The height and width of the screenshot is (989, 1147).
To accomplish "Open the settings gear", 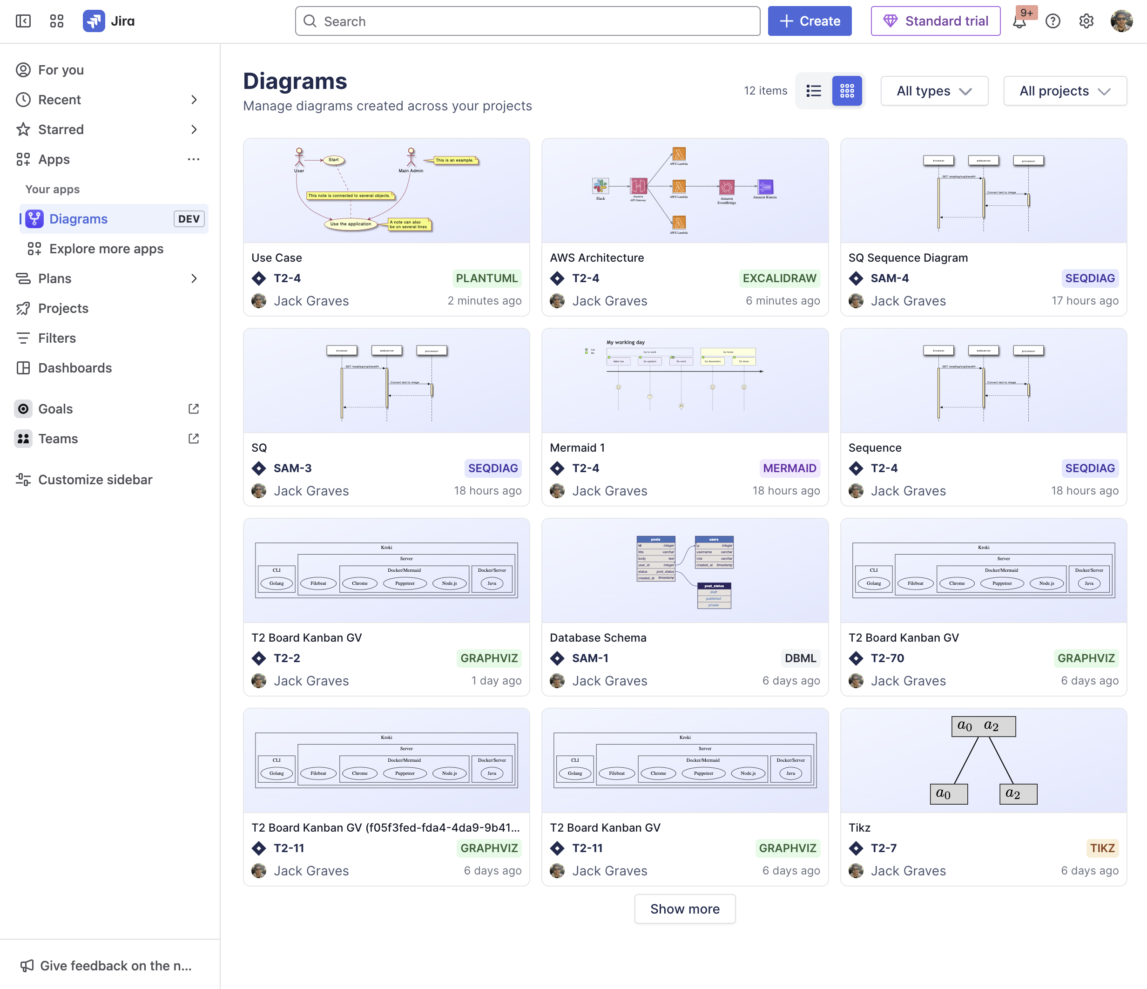I will coord(1086,21).
